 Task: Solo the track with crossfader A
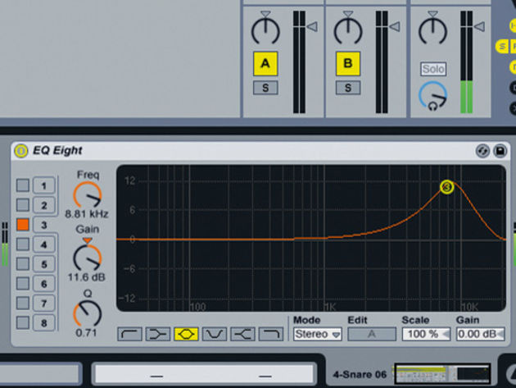coord(265,88)
